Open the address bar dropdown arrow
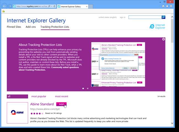The height and width of the screenshot is (132, 179). 52,6
